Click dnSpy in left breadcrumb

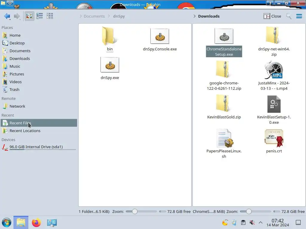(119, 16)
